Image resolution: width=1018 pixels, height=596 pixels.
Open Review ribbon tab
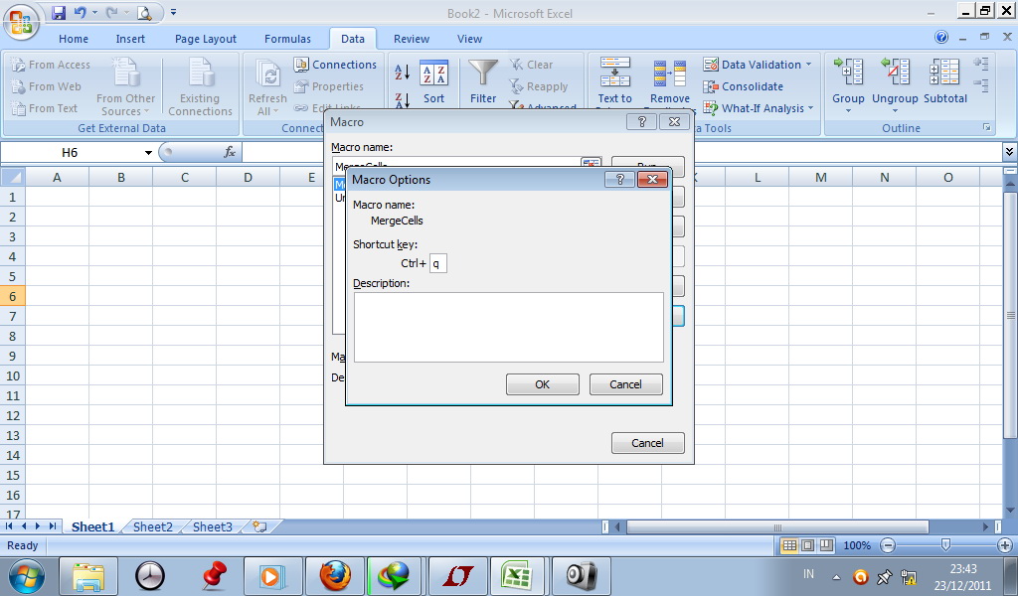(412, 39)
